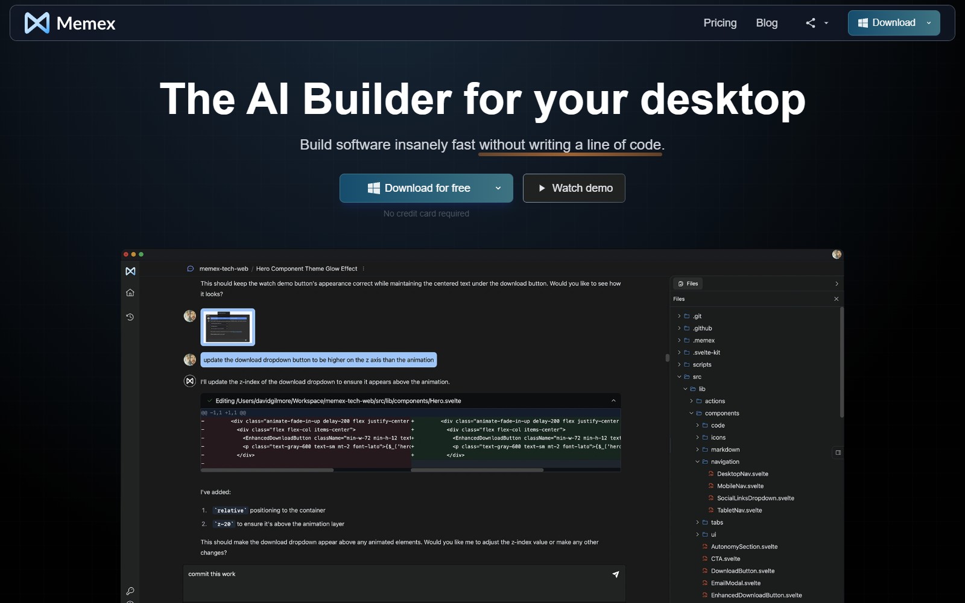Open CTA.svelte file
965x603 pixels.
tap(725, 559)
